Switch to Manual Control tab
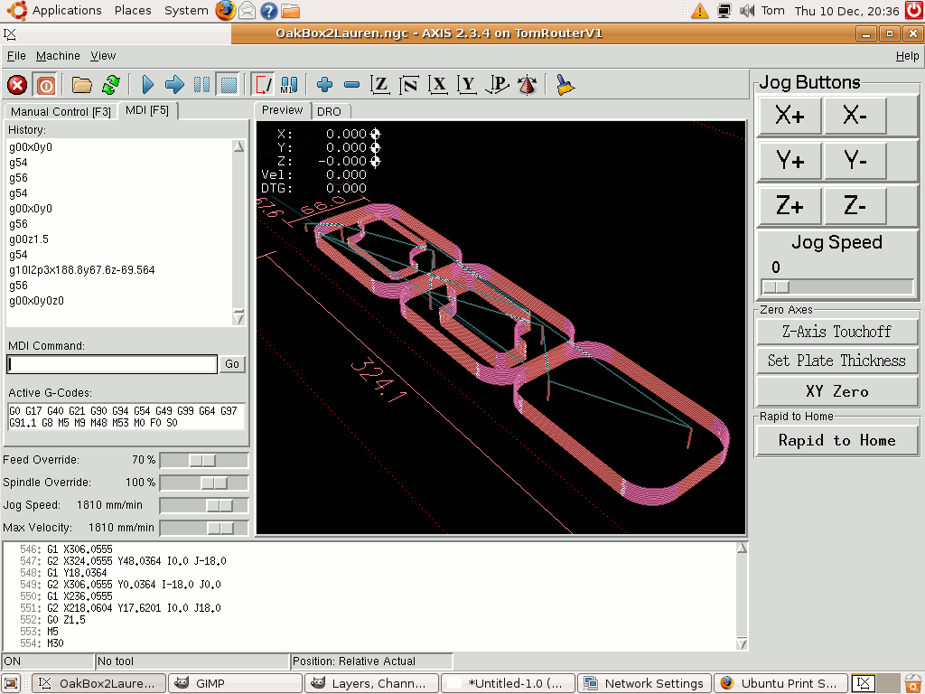 (61, 112)
